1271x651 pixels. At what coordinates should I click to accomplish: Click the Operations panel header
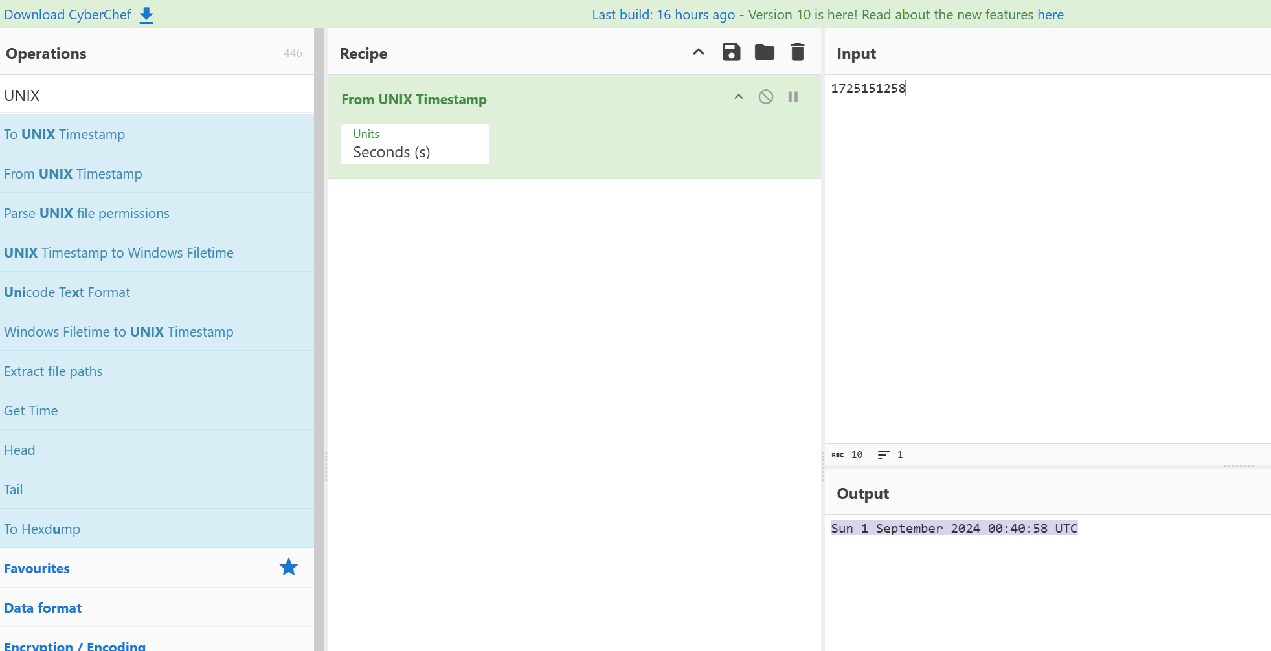click(x=46, y=54)
